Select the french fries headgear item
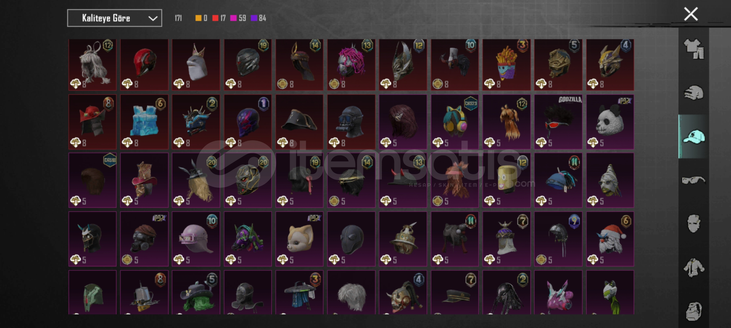 click(x=507, y=65)
